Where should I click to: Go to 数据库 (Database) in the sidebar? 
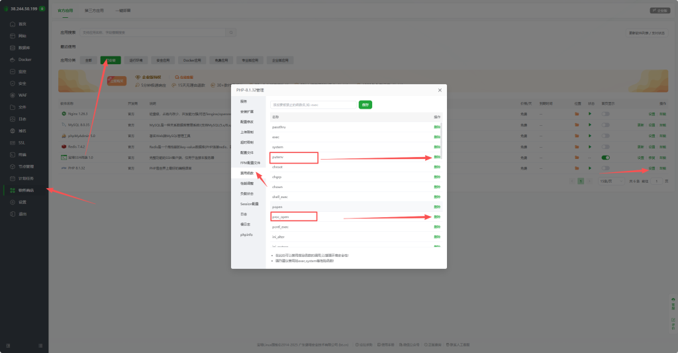tap(24, 47)
